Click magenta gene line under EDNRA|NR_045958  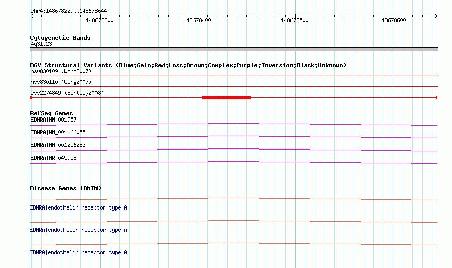[234, 162]
